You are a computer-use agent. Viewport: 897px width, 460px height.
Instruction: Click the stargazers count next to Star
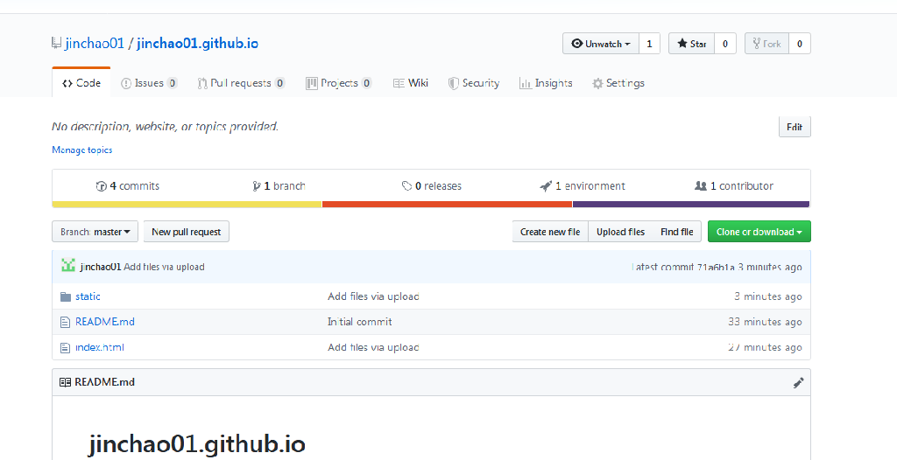coord(725,44)
